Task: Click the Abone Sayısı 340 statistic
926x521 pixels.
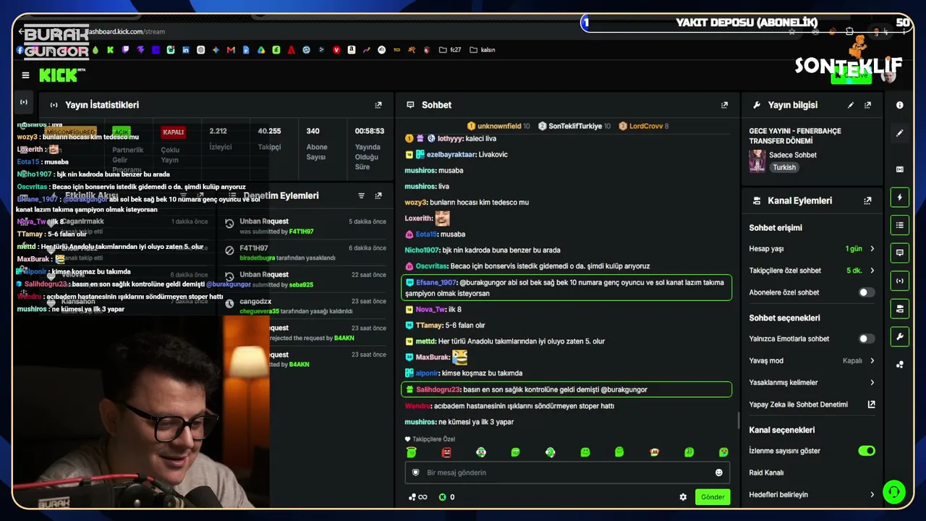Action: (317, 145)
